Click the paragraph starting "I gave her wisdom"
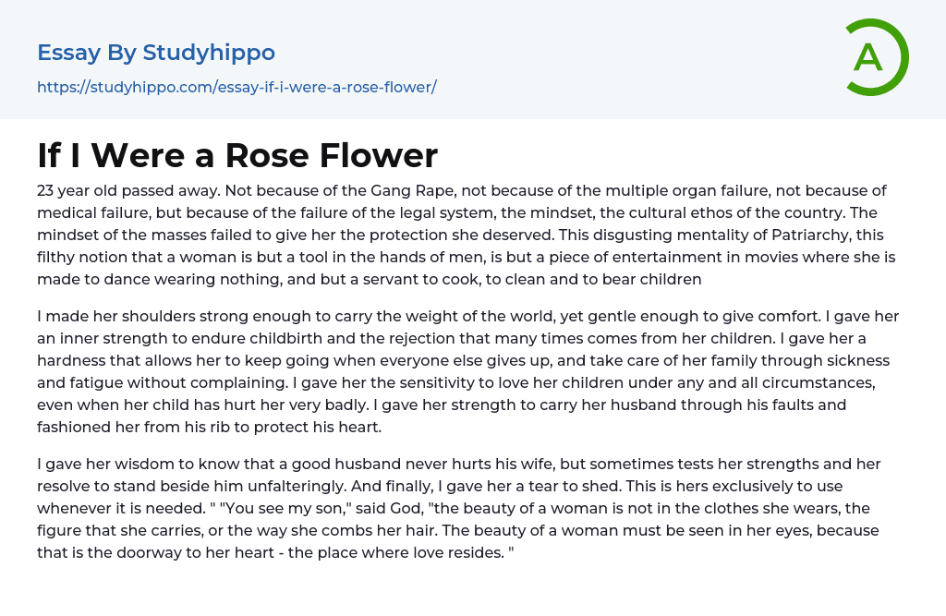The width and height of the screenshot is (946, 616). 462,508
